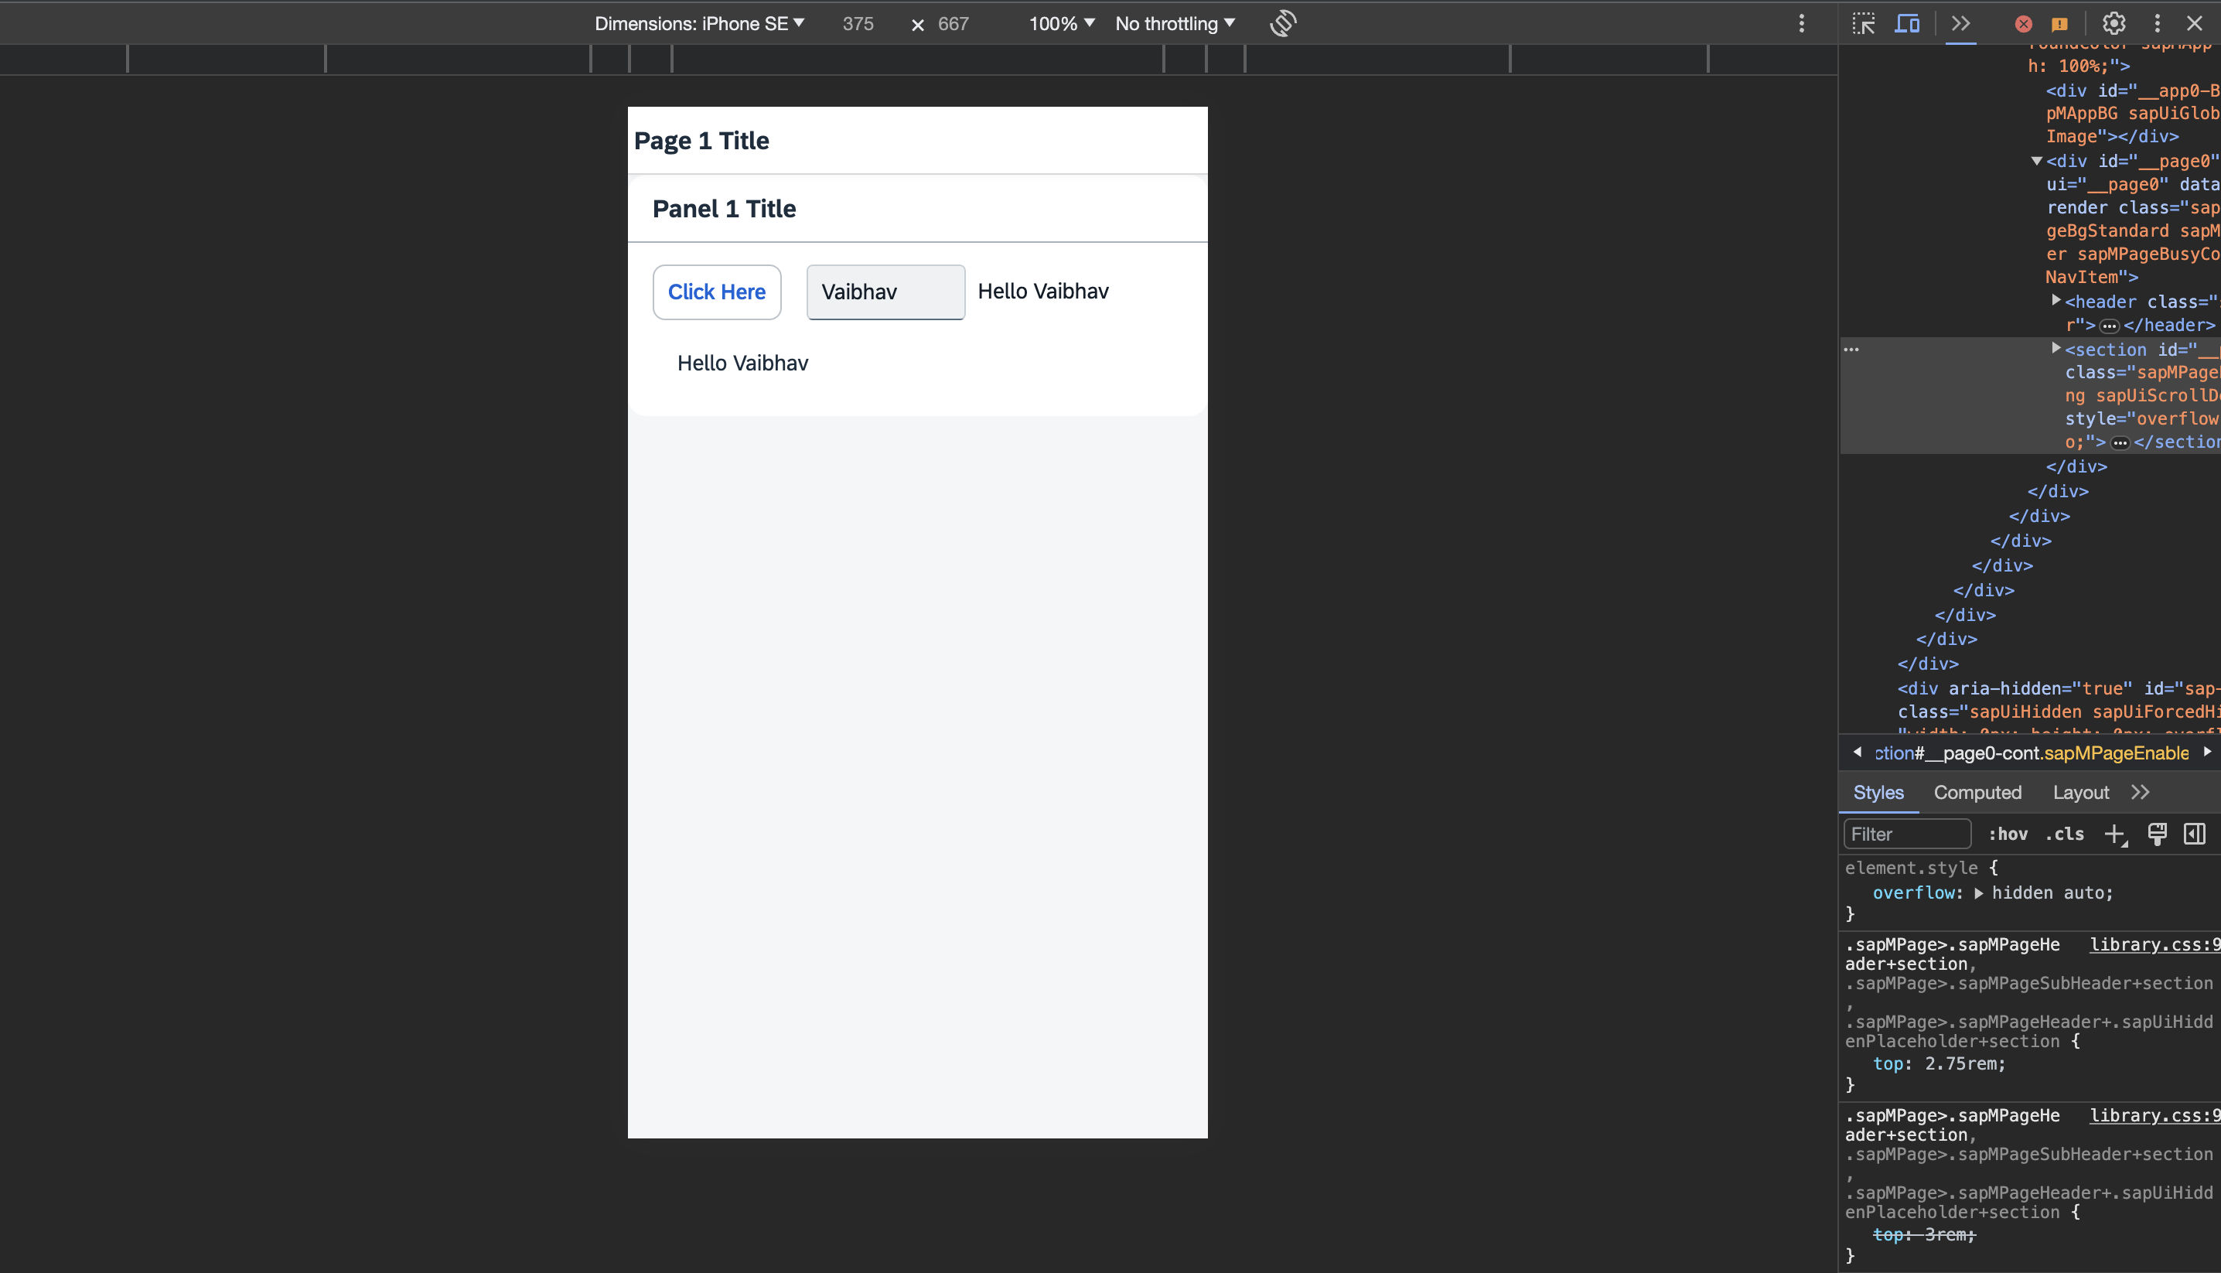Activate the inspect element picker tool
This screenshot has width=2221, height=1273.
pyautogui.click(x=1863, y=24)
